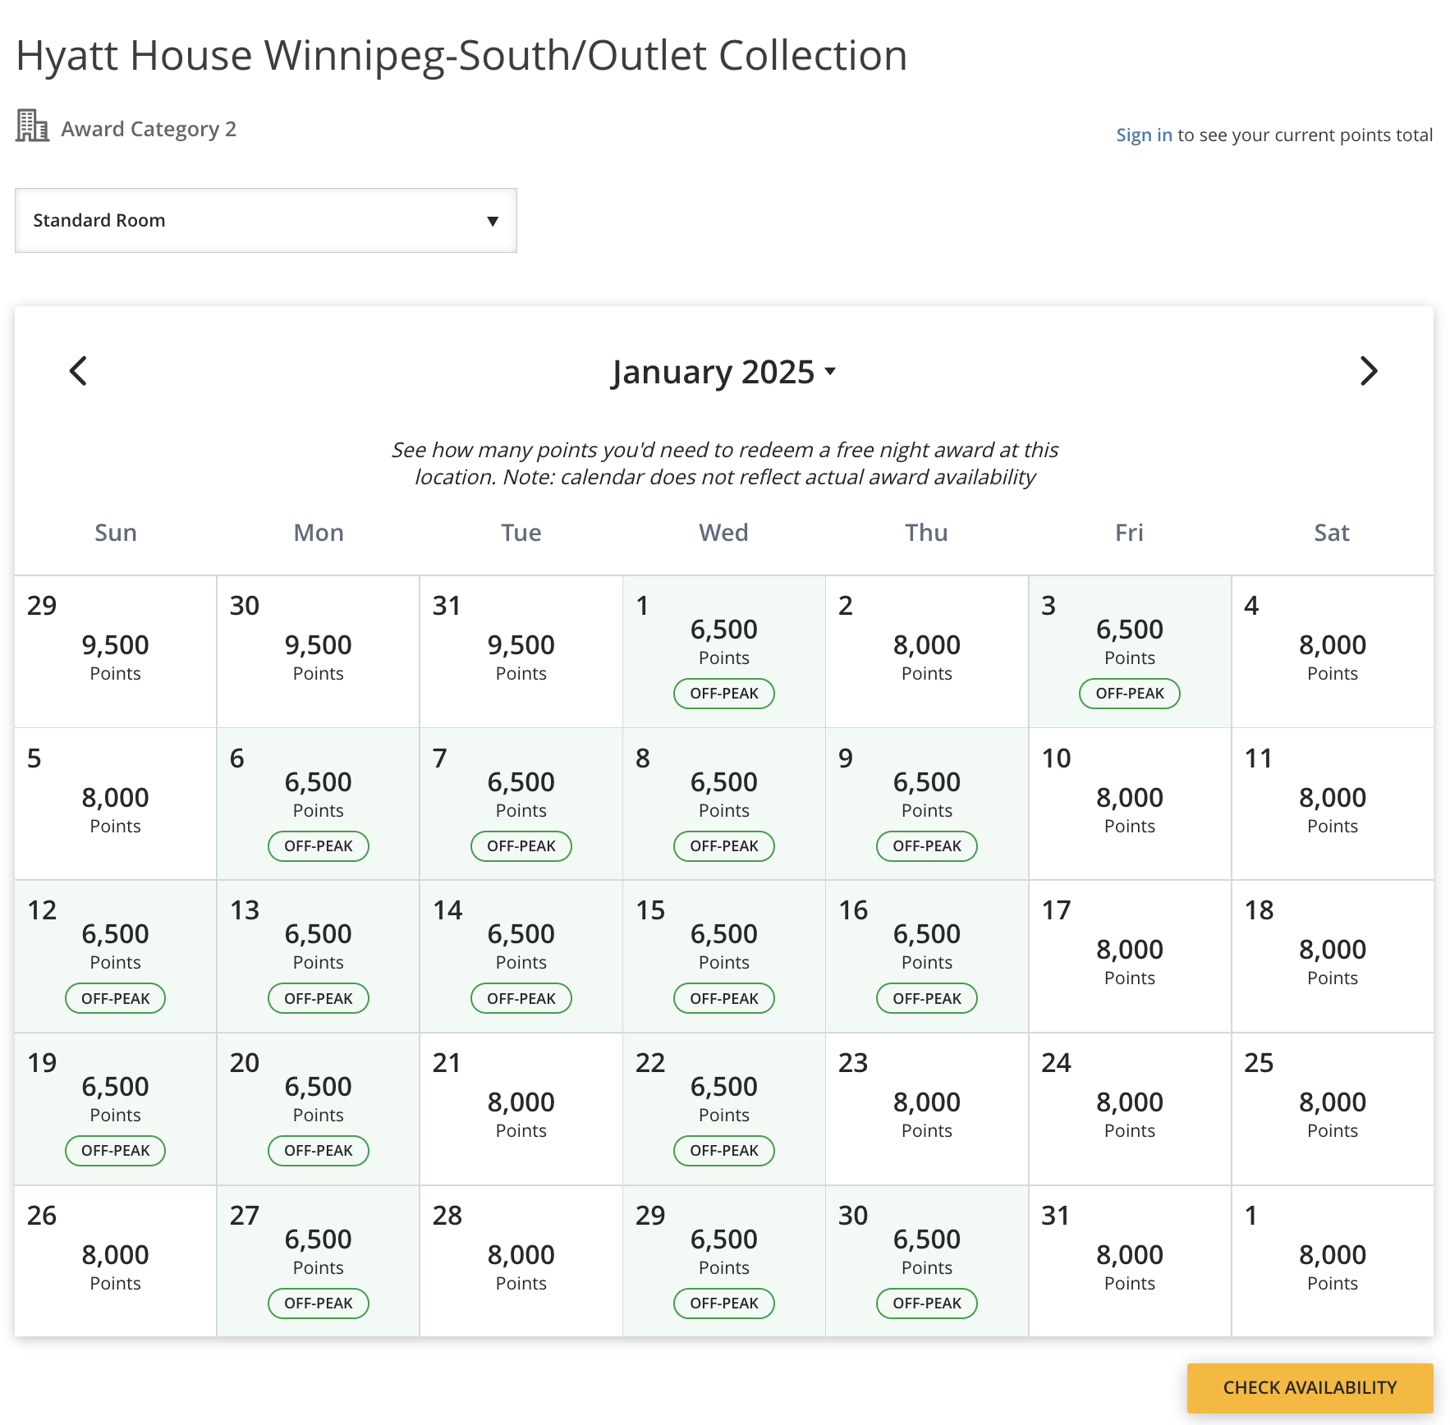Click the Award Category 2 label
The image size is (1450, 1425).
point(149,129)
